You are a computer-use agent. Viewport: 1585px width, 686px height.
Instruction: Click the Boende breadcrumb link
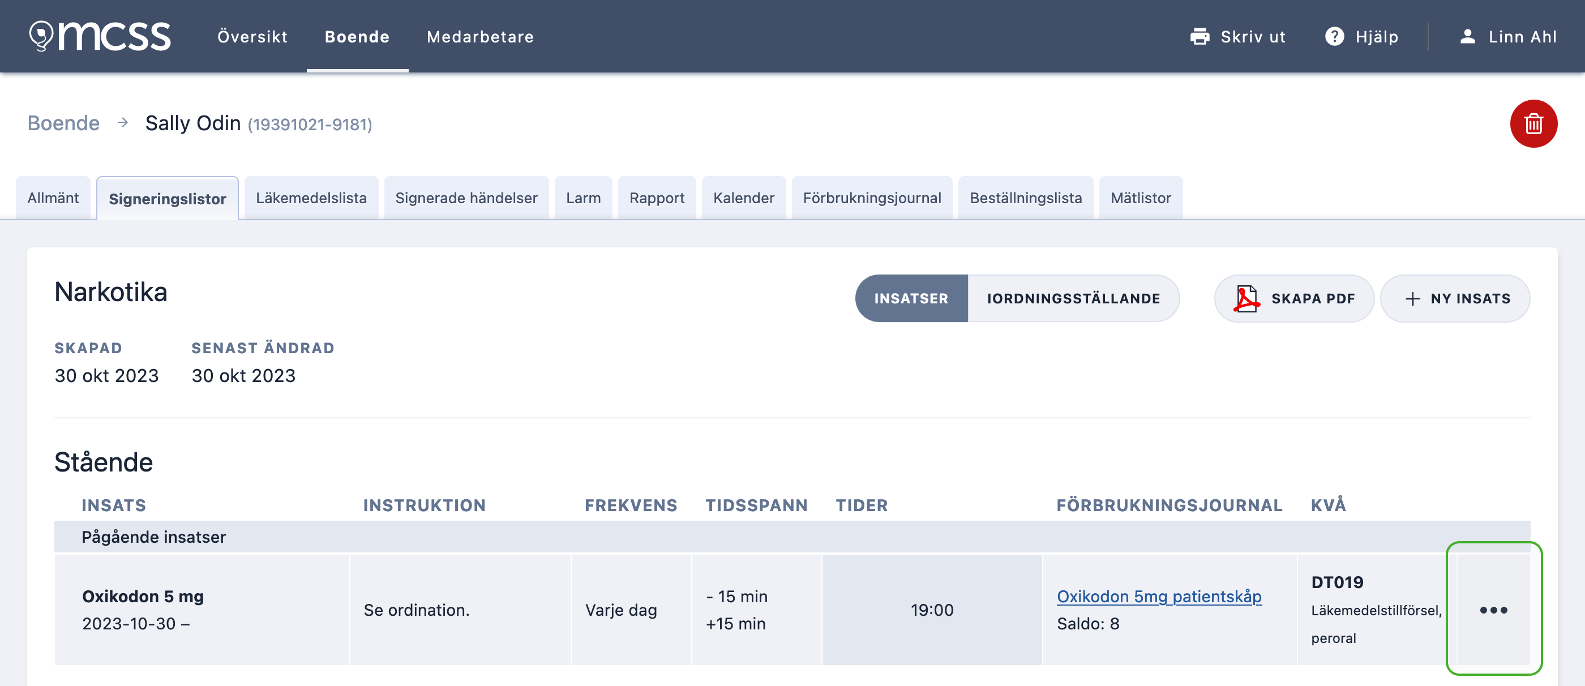click(x=63, y=123)
